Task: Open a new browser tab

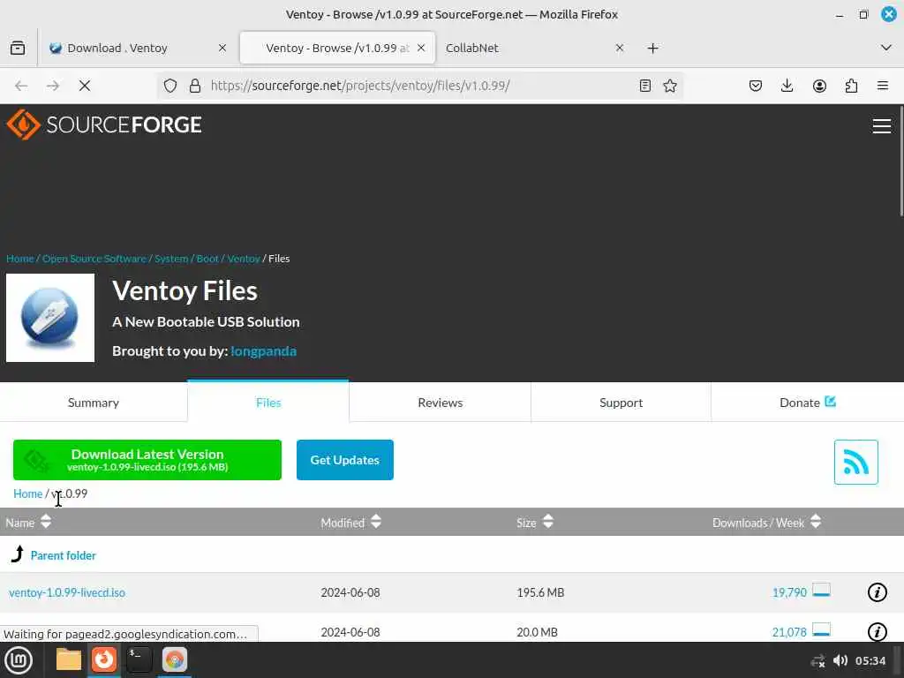Action: pos(652,48)
